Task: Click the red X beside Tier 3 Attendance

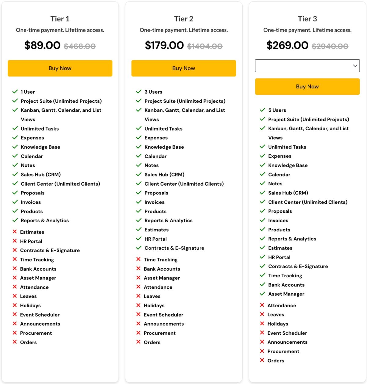Action: pyautogui.click(x=262, y=305)
